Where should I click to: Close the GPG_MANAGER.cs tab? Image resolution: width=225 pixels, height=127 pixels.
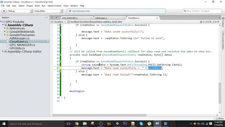point(91,18)
